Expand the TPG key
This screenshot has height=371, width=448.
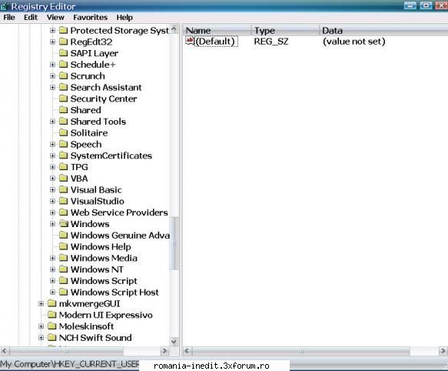(52, 167)
